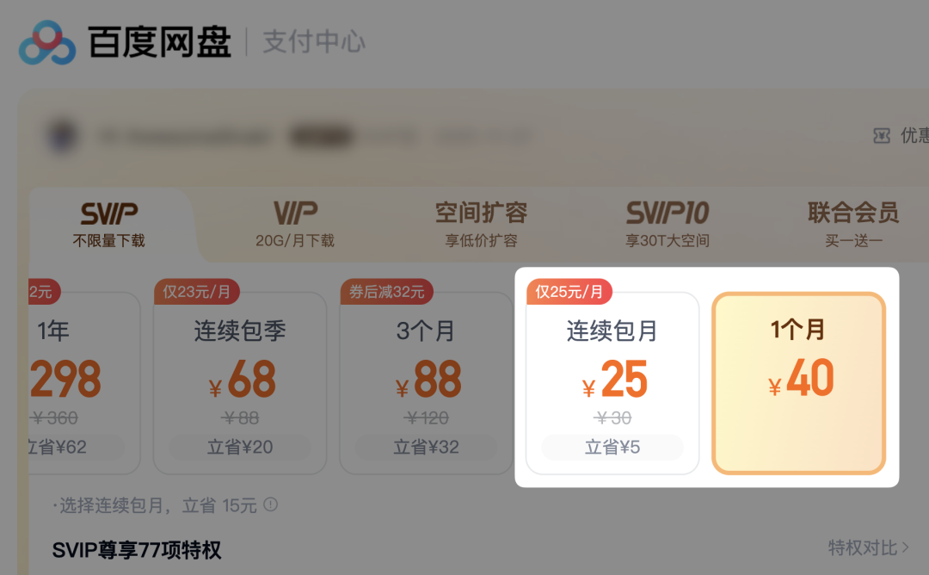This screenshot has height=575, width=929.
Task: Click the blurred user avatar icon
Action: 62,136
